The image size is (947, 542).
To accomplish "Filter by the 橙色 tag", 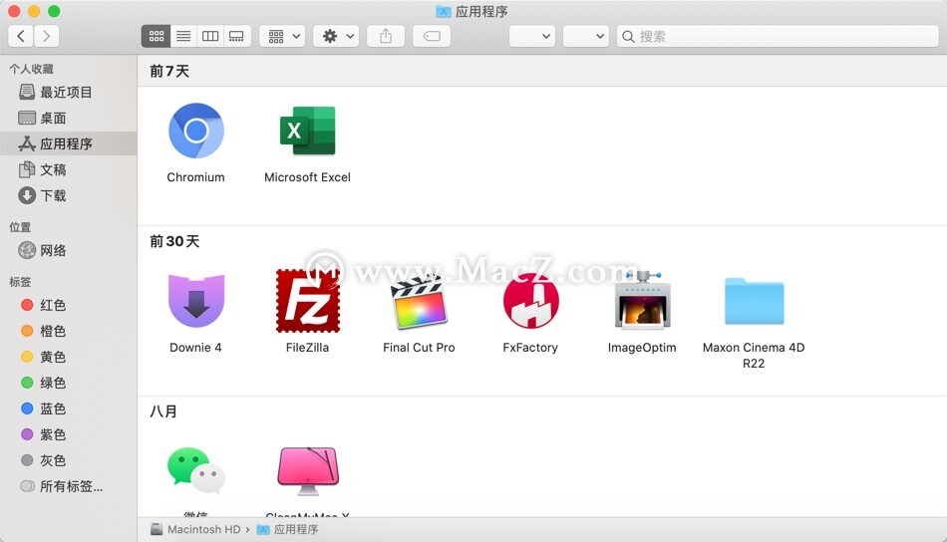I will point(68,331).
